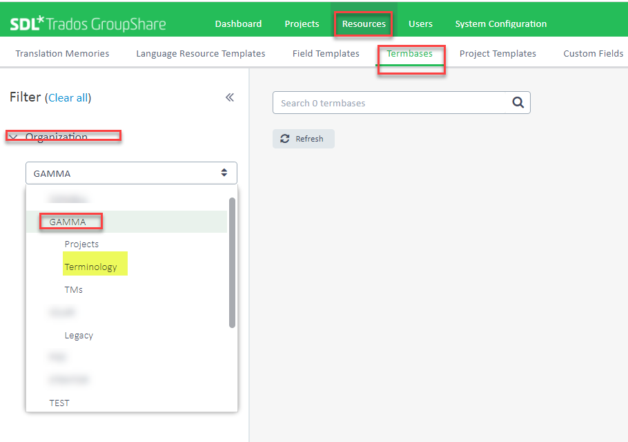
Task: Open the Users menu
Action: (420, 24)
